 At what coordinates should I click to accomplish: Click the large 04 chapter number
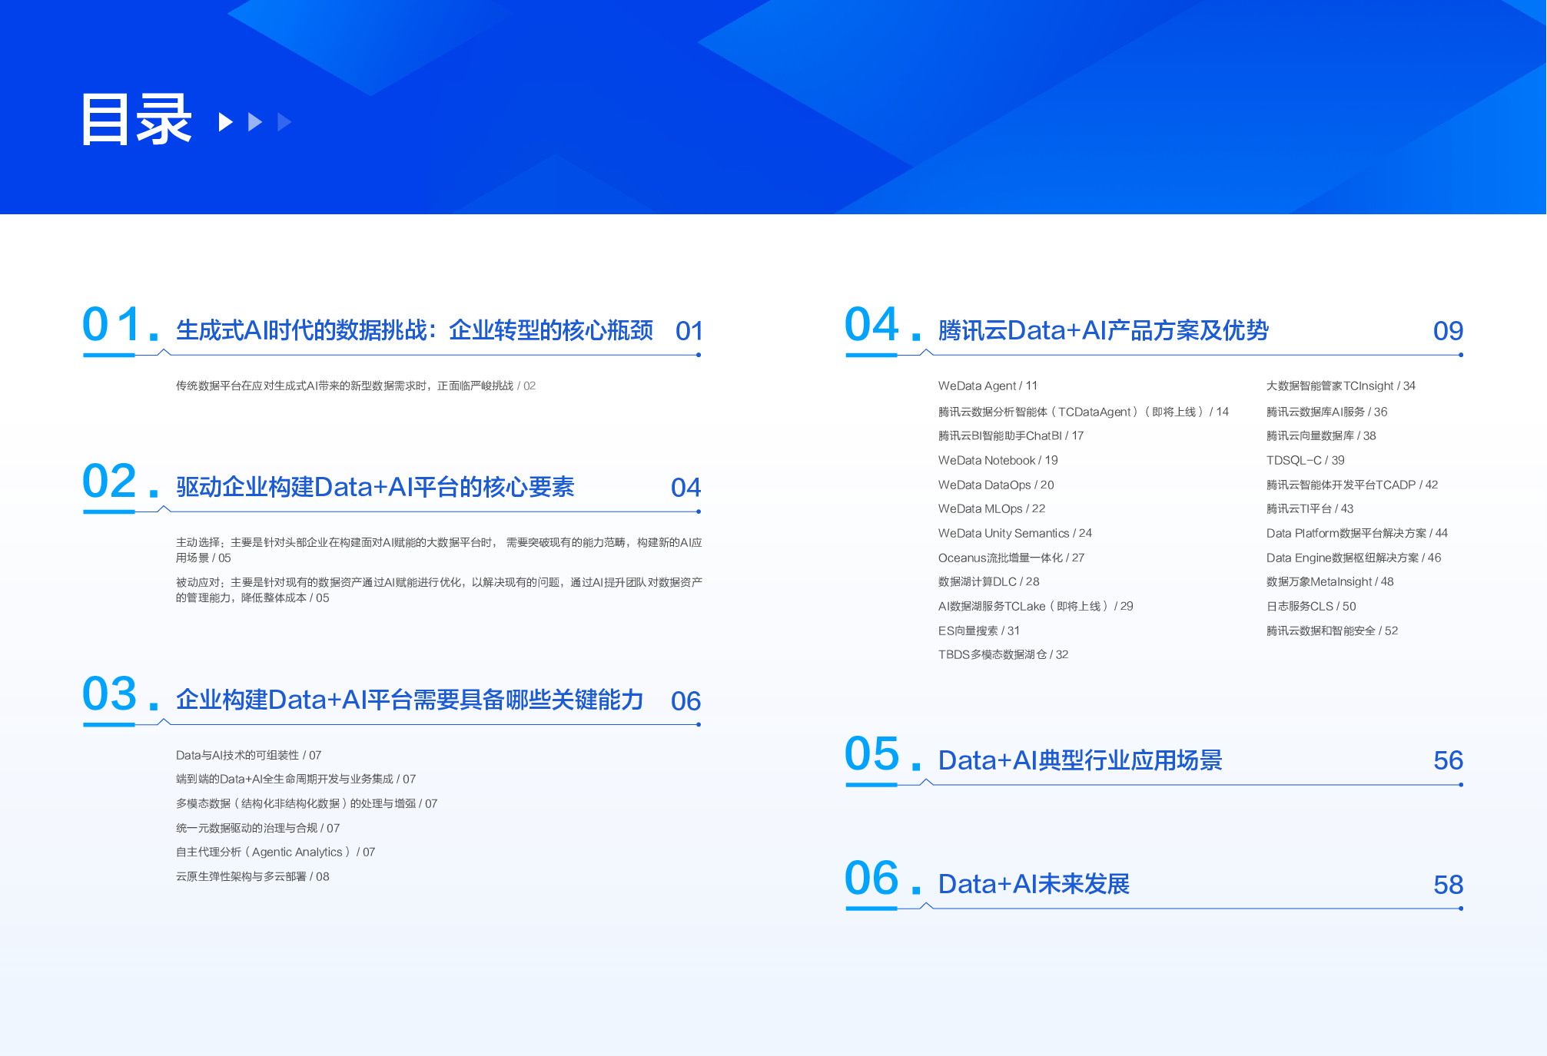tap(871, 324)
